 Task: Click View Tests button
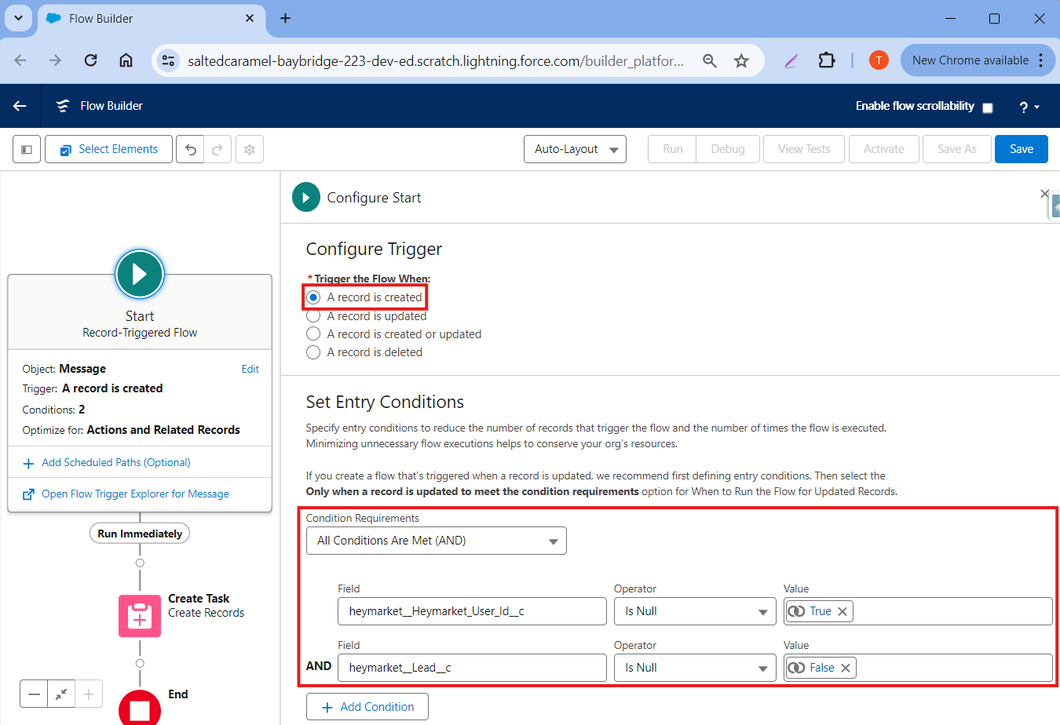pos(804,149)
